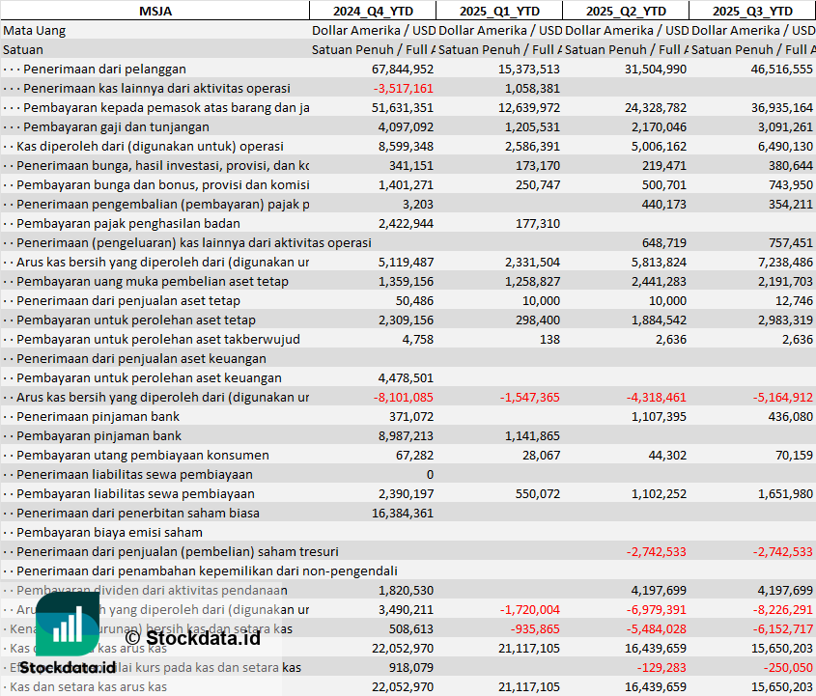This screenshot has width=816, height=696.
Task: Click the cell showing 67,844,952
Action: 403,69
